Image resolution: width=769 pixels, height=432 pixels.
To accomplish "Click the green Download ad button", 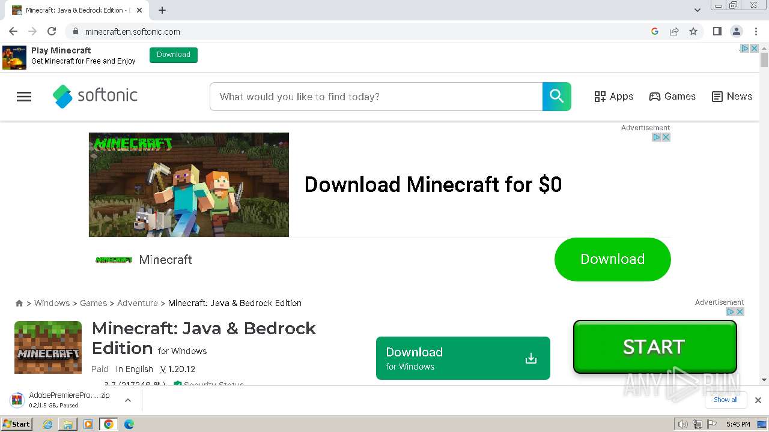I will [x=612, y=259].
